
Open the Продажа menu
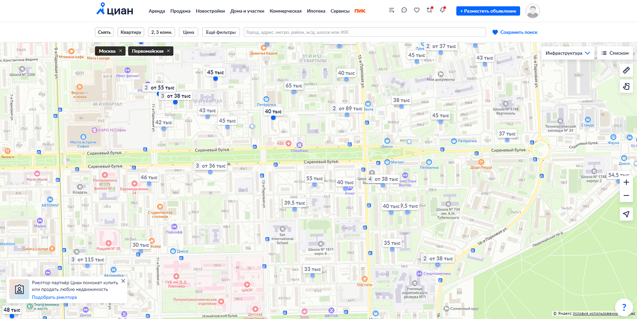pyautogui.click(x=180, y=11)
